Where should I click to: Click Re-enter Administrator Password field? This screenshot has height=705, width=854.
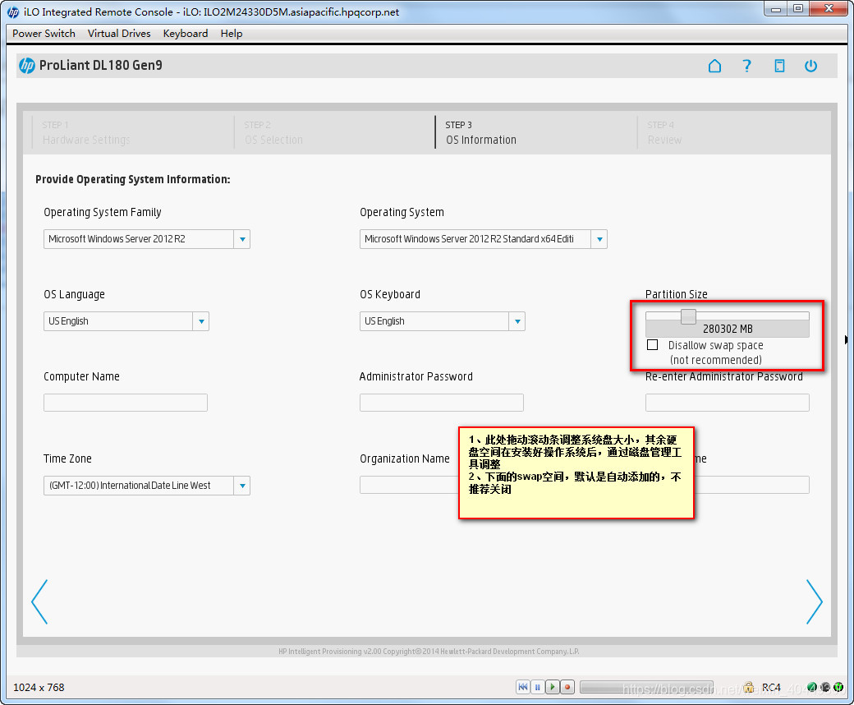[x=727, y=403]
